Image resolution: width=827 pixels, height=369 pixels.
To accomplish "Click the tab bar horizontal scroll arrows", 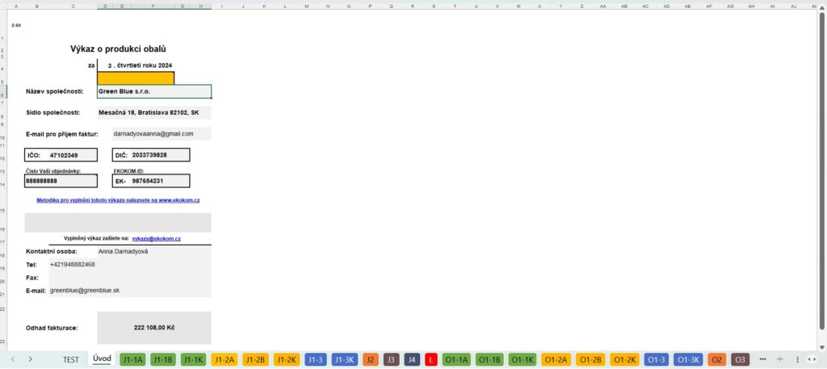I will pos(812,359).
